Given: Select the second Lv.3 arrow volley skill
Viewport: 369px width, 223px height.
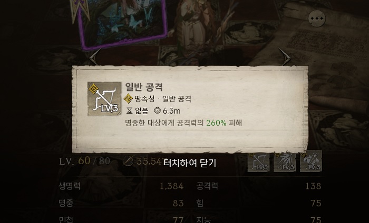Looking at the screenshot, I should 285,161.
